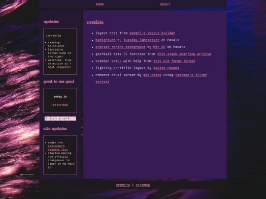The height and width of the screenshot is (199, 266).
Task: Go to the about page in the top nav
Action: [165, 4]
